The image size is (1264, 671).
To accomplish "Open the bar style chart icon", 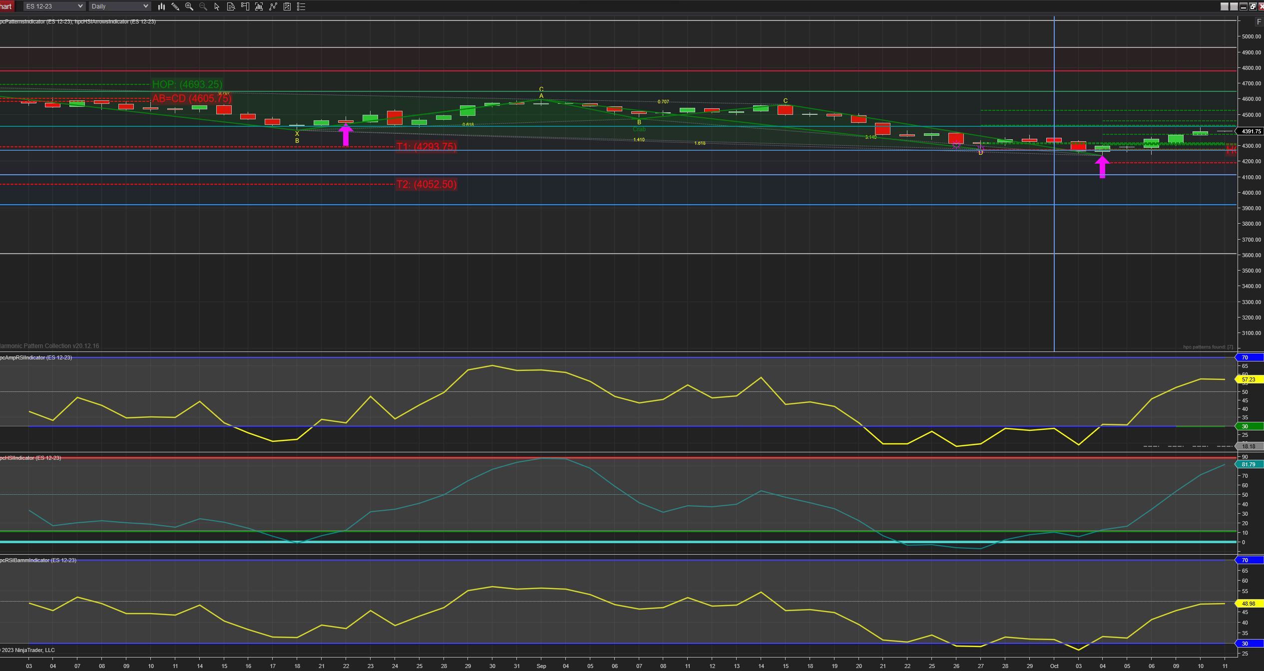I will (161, 6).
